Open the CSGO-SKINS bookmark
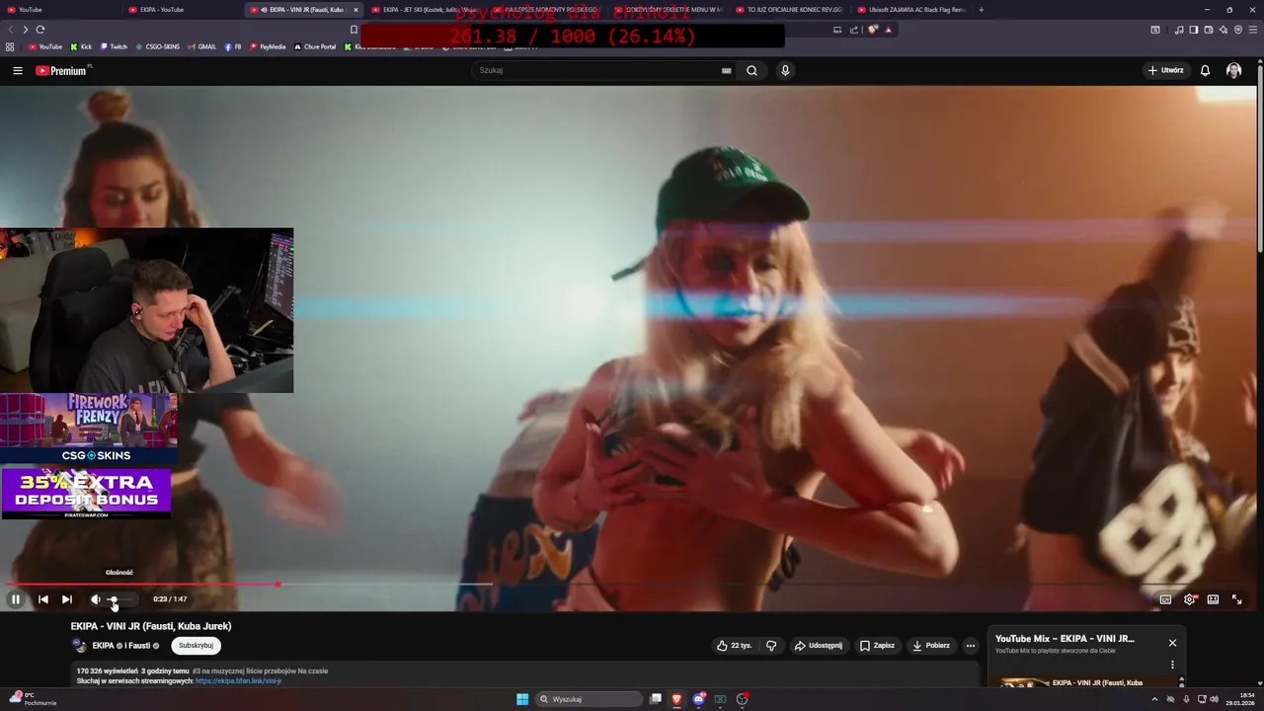Image resolution: width=1264 pixels, height=711 pixels. [158, 46]
